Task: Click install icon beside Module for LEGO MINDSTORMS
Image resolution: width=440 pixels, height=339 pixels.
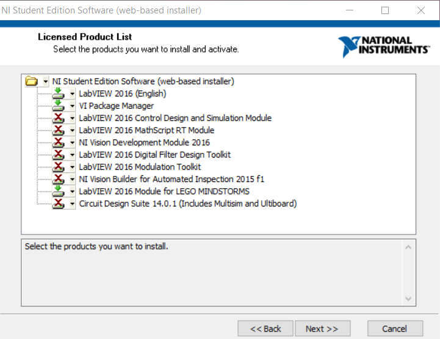Action: tap(59, 191)
